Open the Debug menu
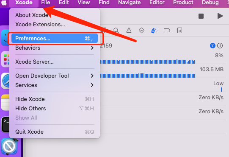229x157 pixels. point(210,3)
